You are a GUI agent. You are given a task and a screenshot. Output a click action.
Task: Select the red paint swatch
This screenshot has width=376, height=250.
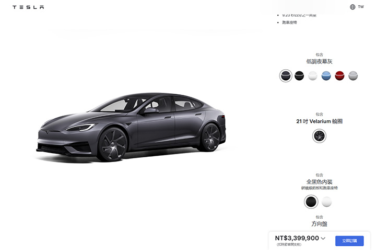(x=339, y=76)
